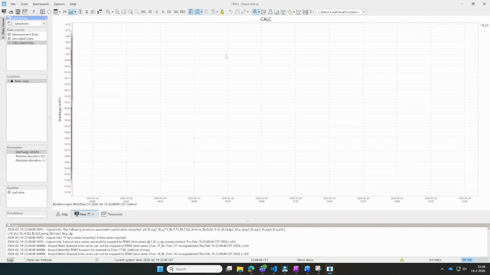Click the Logs button in status bar
This screenshot has height=275, width=490.
pyautogui.click(x=10, y=260)
